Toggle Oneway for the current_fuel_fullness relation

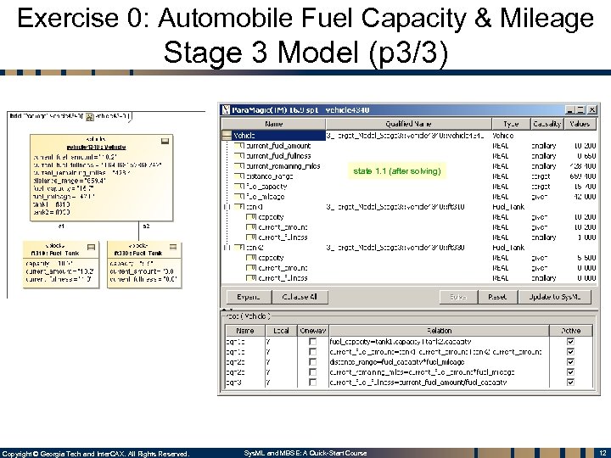point(312,382)
